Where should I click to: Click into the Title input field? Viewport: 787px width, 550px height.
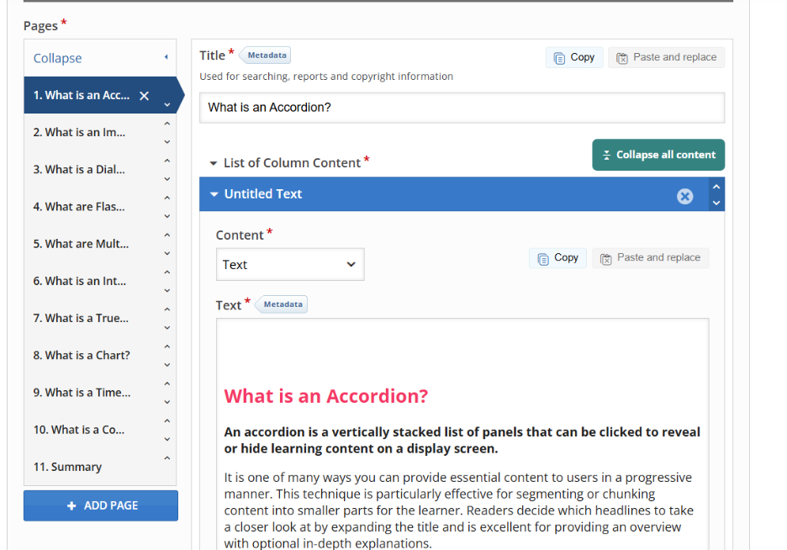click(x=461, y=108)
